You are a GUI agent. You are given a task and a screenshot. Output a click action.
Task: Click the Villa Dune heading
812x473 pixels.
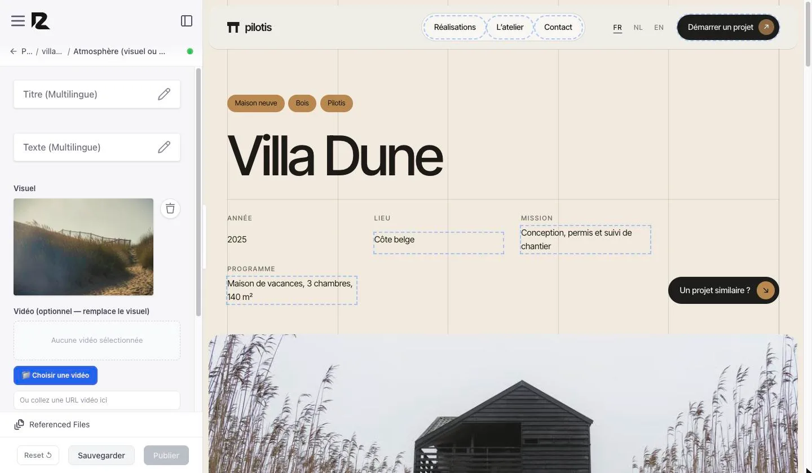[x=335, y=156]
